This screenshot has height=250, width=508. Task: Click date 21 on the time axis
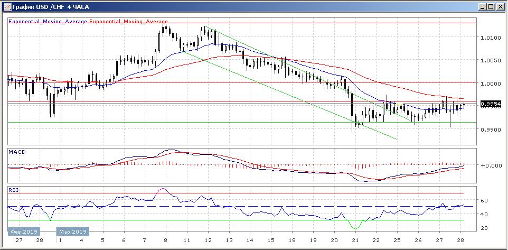click(x=356, y=241)
